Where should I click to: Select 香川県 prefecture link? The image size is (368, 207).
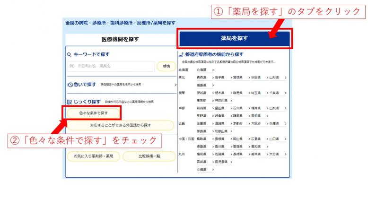(223, 147)
